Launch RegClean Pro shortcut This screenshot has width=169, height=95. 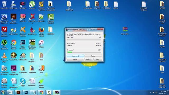point(13,31)
